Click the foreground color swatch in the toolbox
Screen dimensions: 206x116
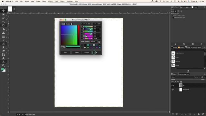point(3,69)
